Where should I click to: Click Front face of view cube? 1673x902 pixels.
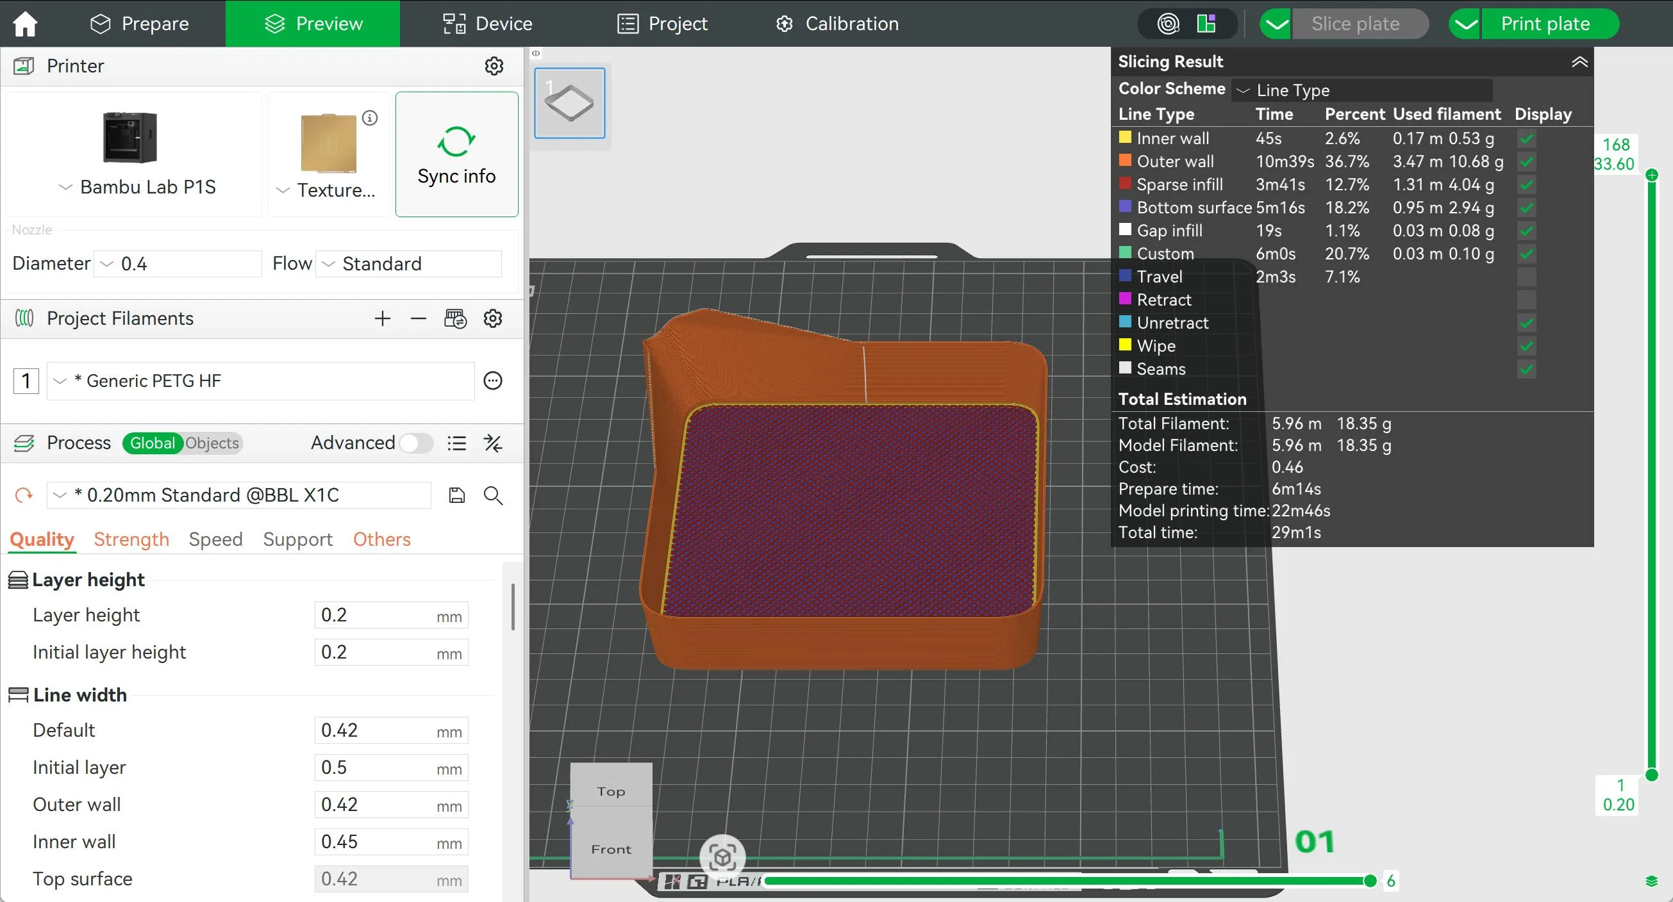610,844
